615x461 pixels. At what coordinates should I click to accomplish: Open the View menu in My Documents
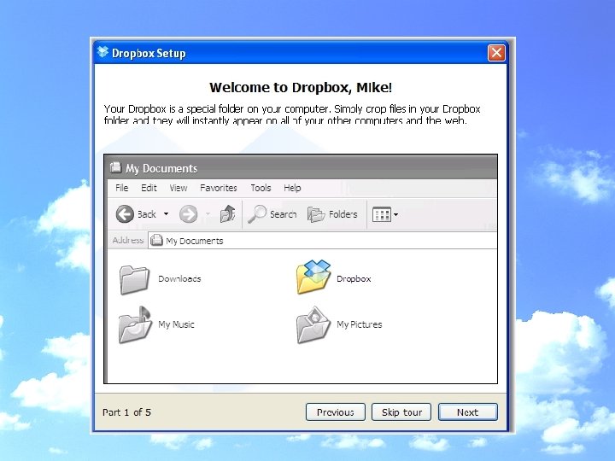tap(178, 188)
